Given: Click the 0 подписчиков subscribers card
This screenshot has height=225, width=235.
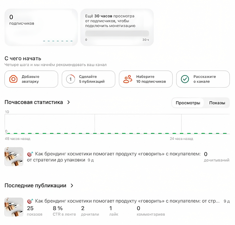Looking at the screenshot, I should (x=41, y=27).
